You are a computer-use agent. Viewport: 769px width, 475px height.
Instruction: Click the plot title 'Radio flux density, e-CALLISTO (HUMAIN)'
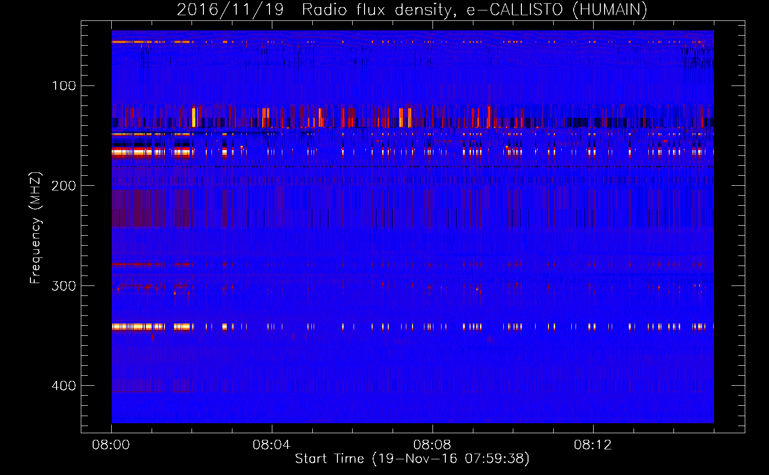point(474,9)
